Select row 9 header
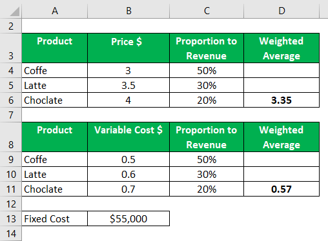The width and height of the screenshot is (328, 241). coord(11,159)
